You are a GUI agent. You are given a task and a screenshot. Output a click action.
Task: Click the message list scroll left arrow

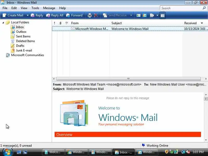tap(54, 79)
